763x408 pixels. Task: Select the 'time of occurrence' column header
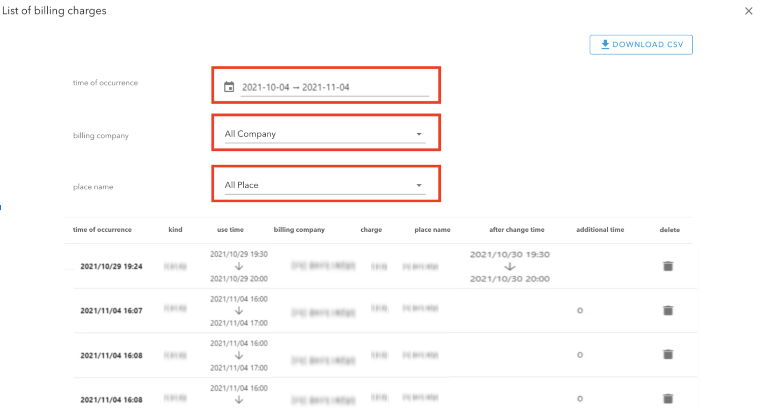coord(102,229)
